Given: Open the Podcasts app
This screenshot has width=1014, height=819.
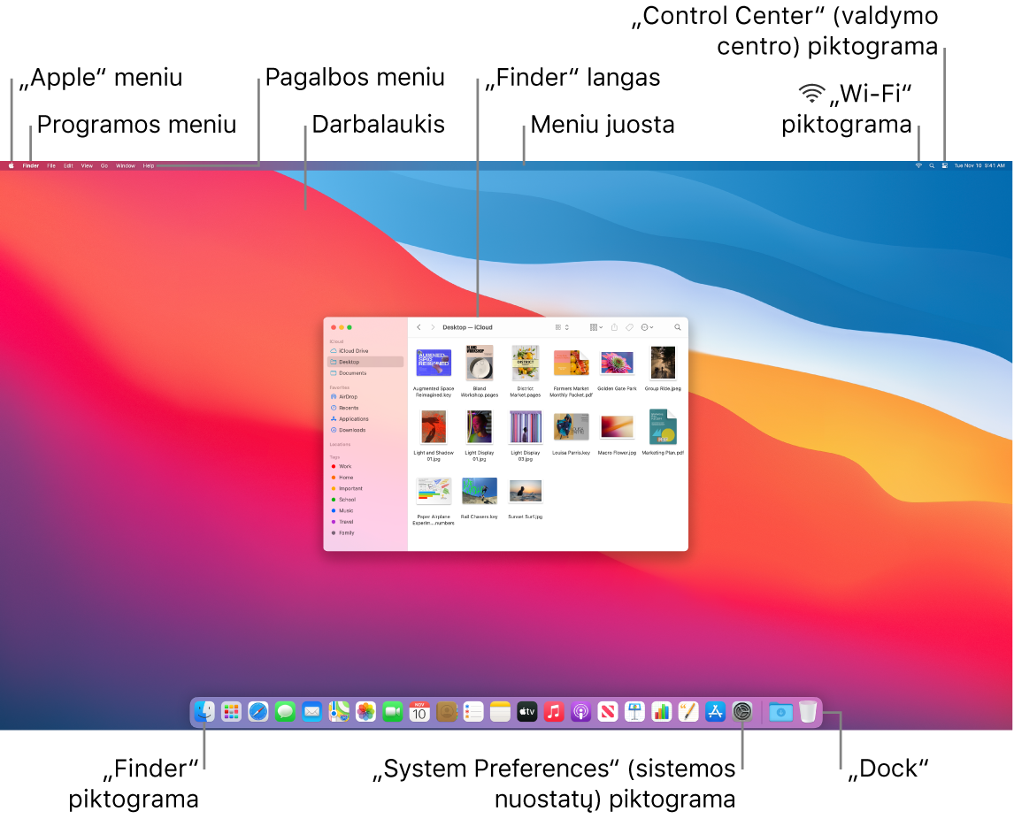Looking at the screenshot, I should [580, 711].
